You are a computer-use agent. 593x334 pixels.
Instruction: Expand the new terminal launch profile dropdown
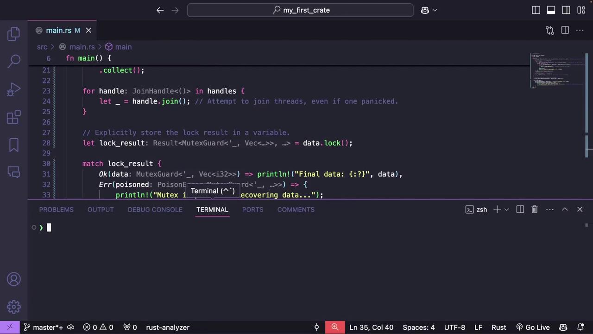coord(506,210)
